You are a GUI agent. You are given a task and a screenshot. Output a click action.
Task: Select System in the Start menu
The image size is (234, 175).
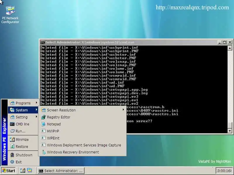click(23, 110)
